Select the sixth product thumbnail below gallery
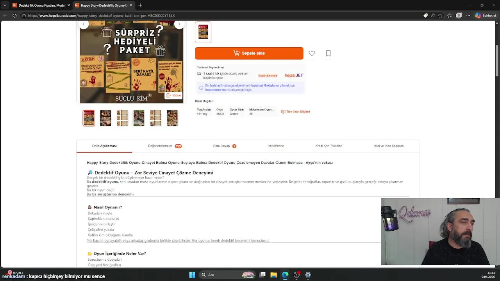500x281 pixels. click(172, 118)
